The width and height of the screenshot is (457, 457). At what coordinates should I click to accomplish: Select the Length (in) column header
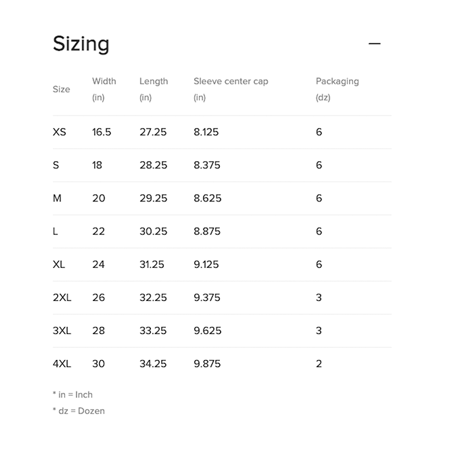point(154,89)
